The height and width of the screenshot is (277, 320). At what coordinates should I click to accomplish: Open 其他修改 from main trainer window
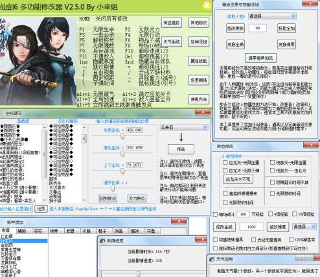click(199, 23)
